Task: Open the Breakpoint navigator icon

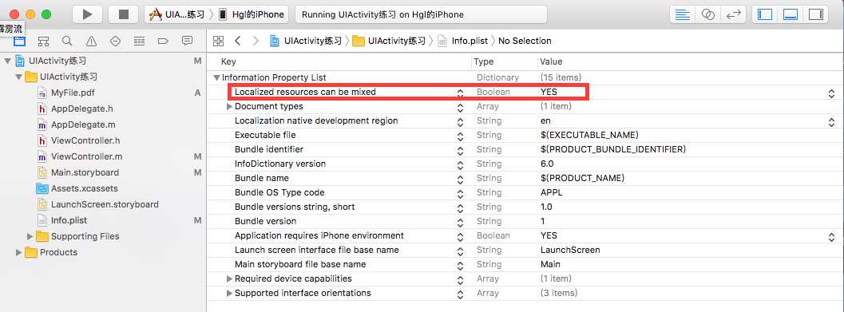Action: tap(163, 41)
